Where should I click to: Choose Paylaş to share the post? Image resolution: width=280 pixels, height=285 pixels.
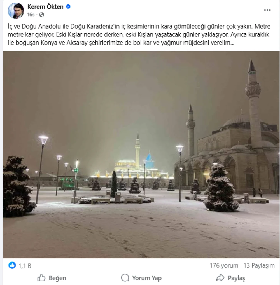click(x=236, y=278)
